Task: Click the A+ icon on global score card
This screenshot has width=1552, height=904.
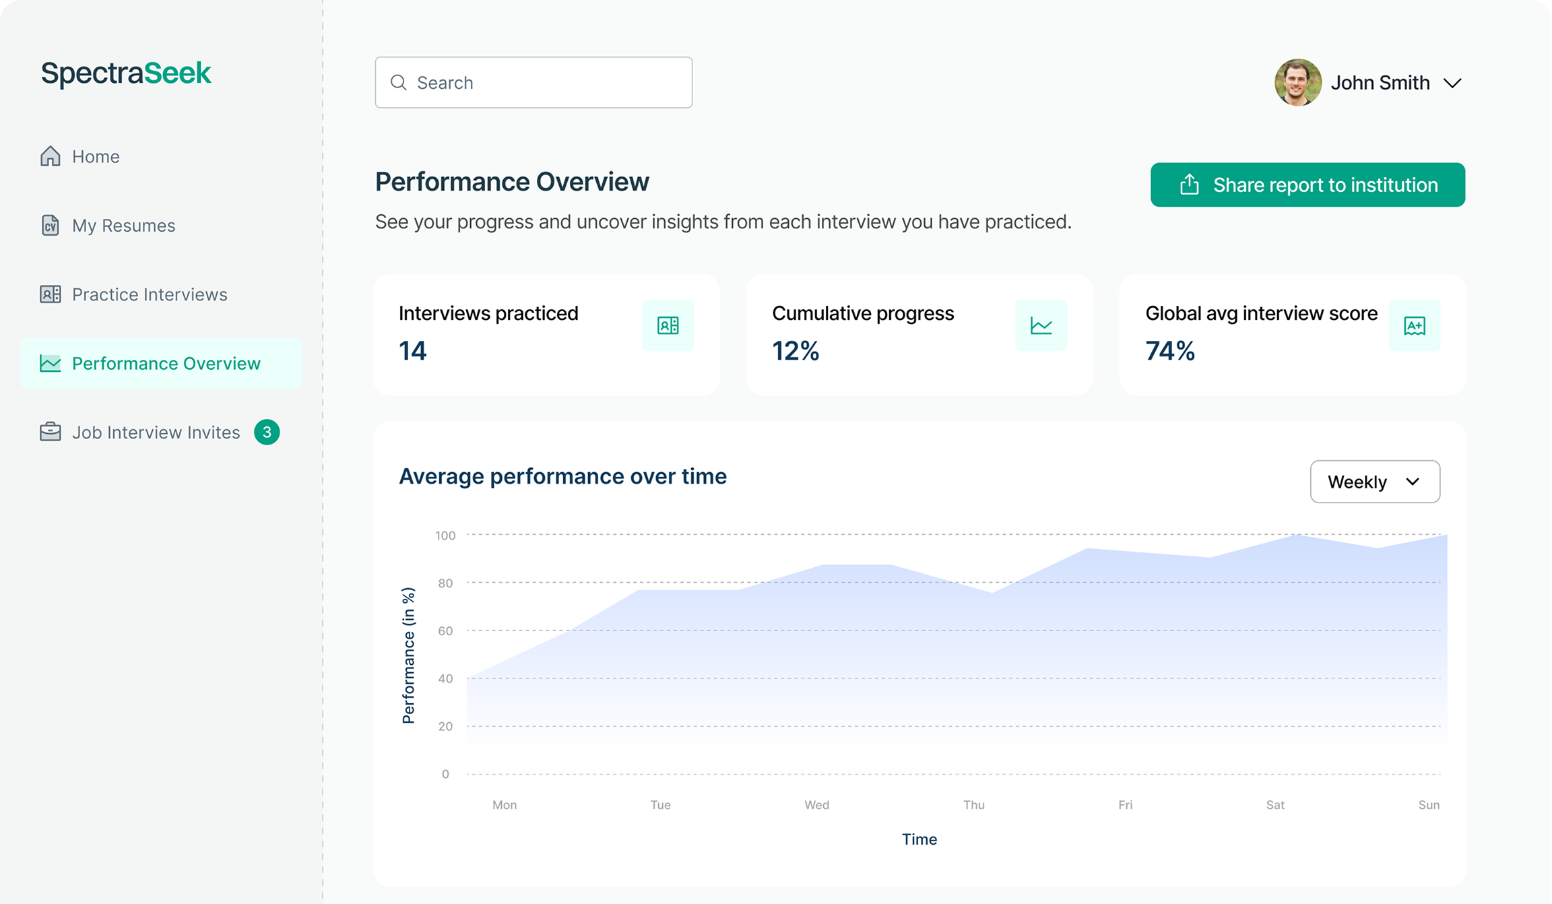Action: [1415, 325]
